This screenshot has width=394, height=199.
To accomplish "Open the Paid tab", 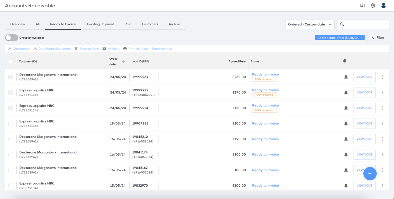I will click(x=128, y=24).
